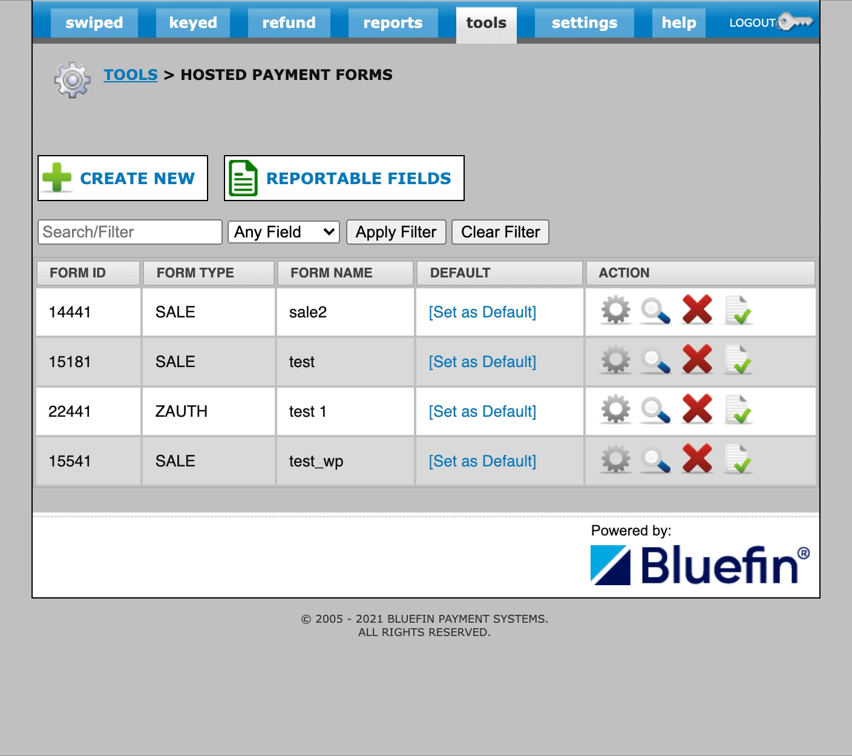Set form sale2 as default
The image size is (852, 756).
[482, 312]
